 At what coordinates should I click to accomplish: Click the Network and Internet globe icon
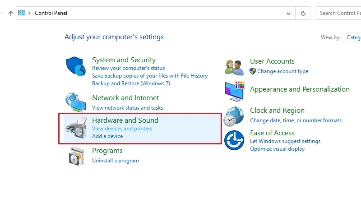click(x=75, y=102)
